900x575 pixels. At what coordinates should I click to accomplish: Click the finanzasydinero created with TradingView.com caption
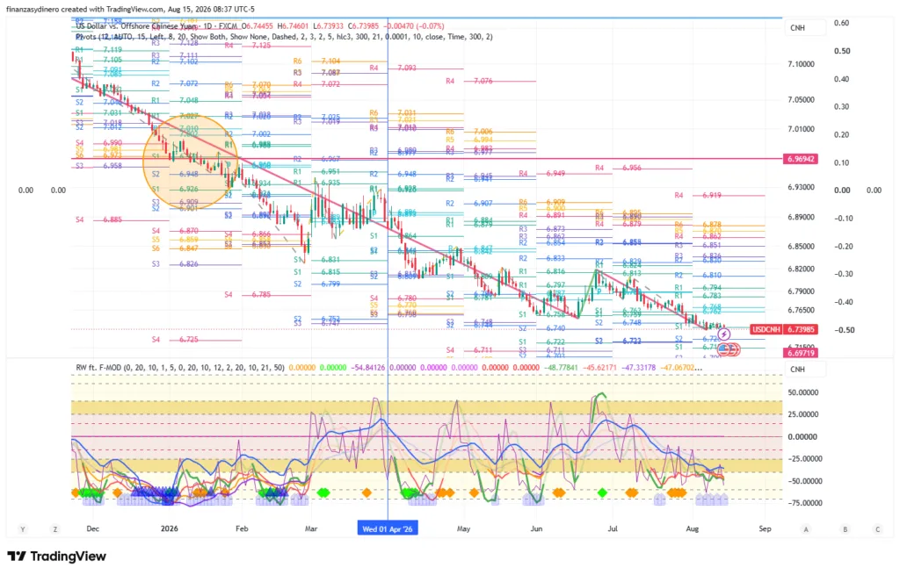click(130, 9)
